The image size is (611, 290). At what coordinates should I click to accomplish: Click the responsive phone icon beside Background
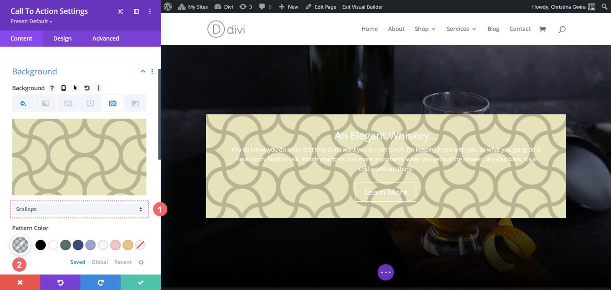click(64, 88)
